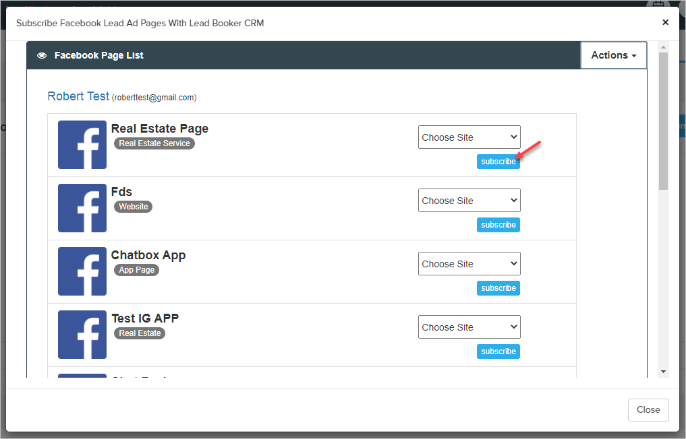Viewport: 686px width, 439px height.
Task: Click the vertical scrollbar thumb
Action: coord(663,121)
